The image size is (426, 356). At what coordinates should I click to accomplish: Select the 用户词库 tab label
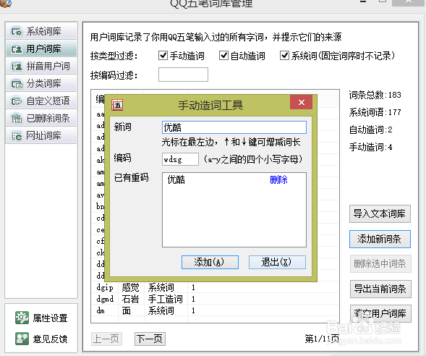click(x=43, y=49)
